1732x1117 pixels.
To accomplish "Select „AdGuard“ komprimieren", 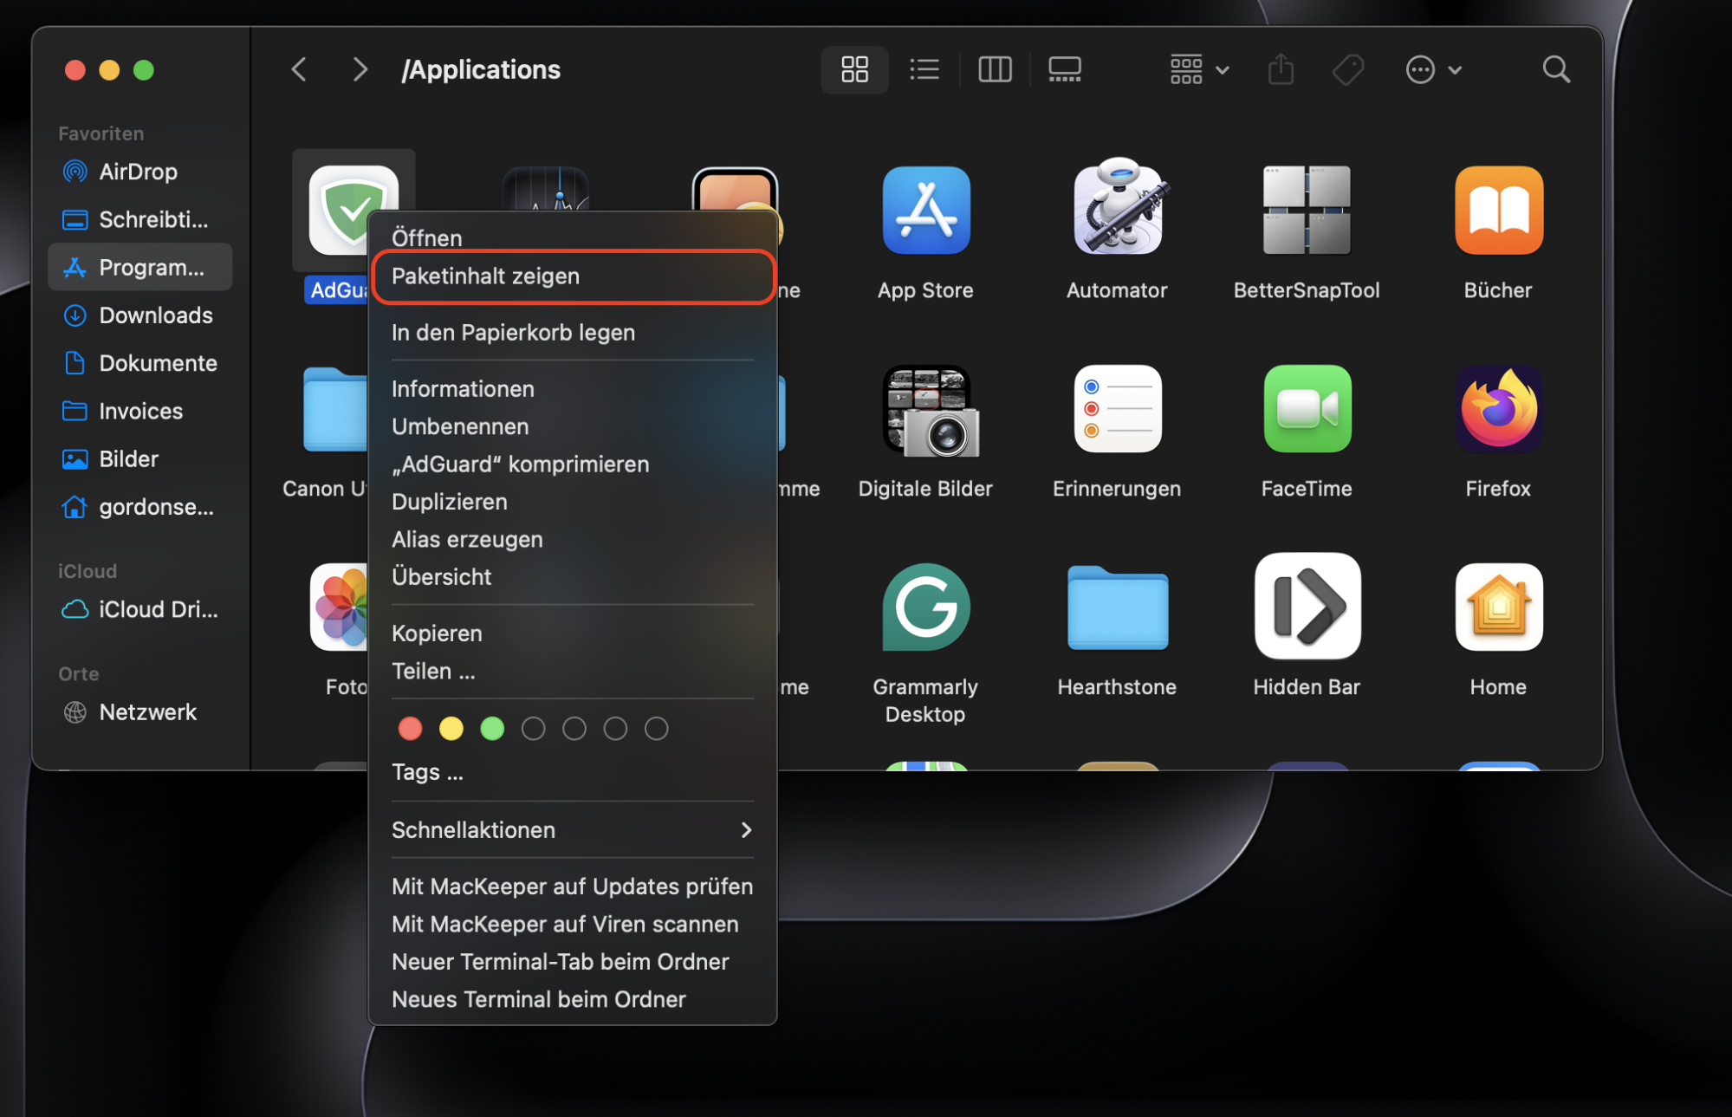I will (x=573, y=464).
